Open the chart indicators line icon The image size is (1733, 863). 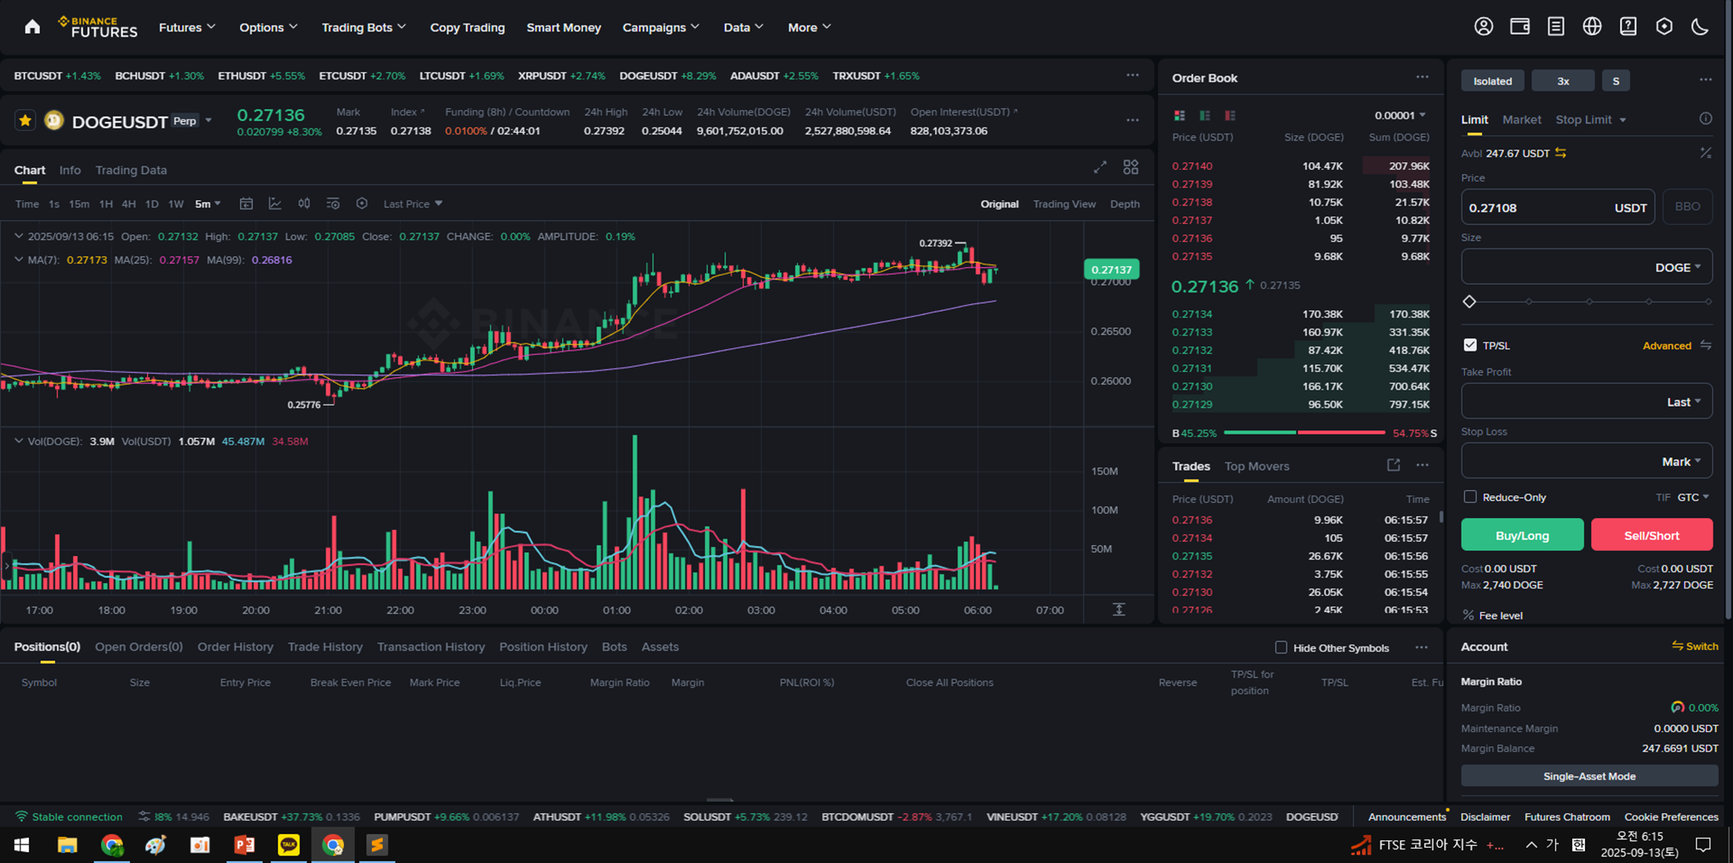click(x=275, y=204)
